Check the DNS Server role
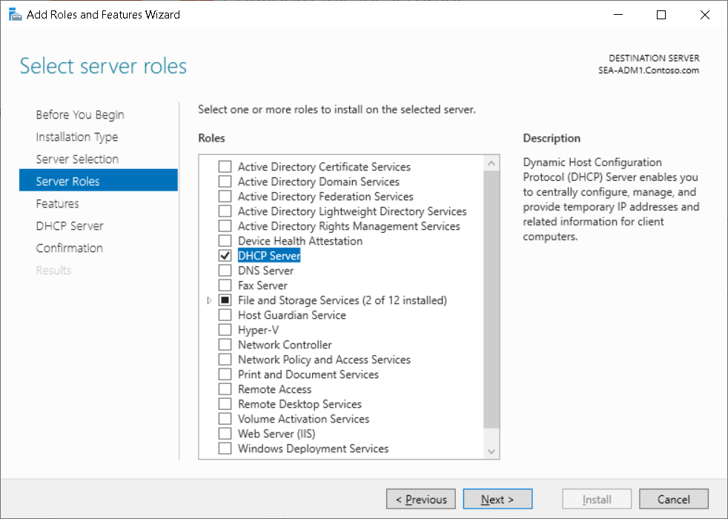 click(225, 270)
